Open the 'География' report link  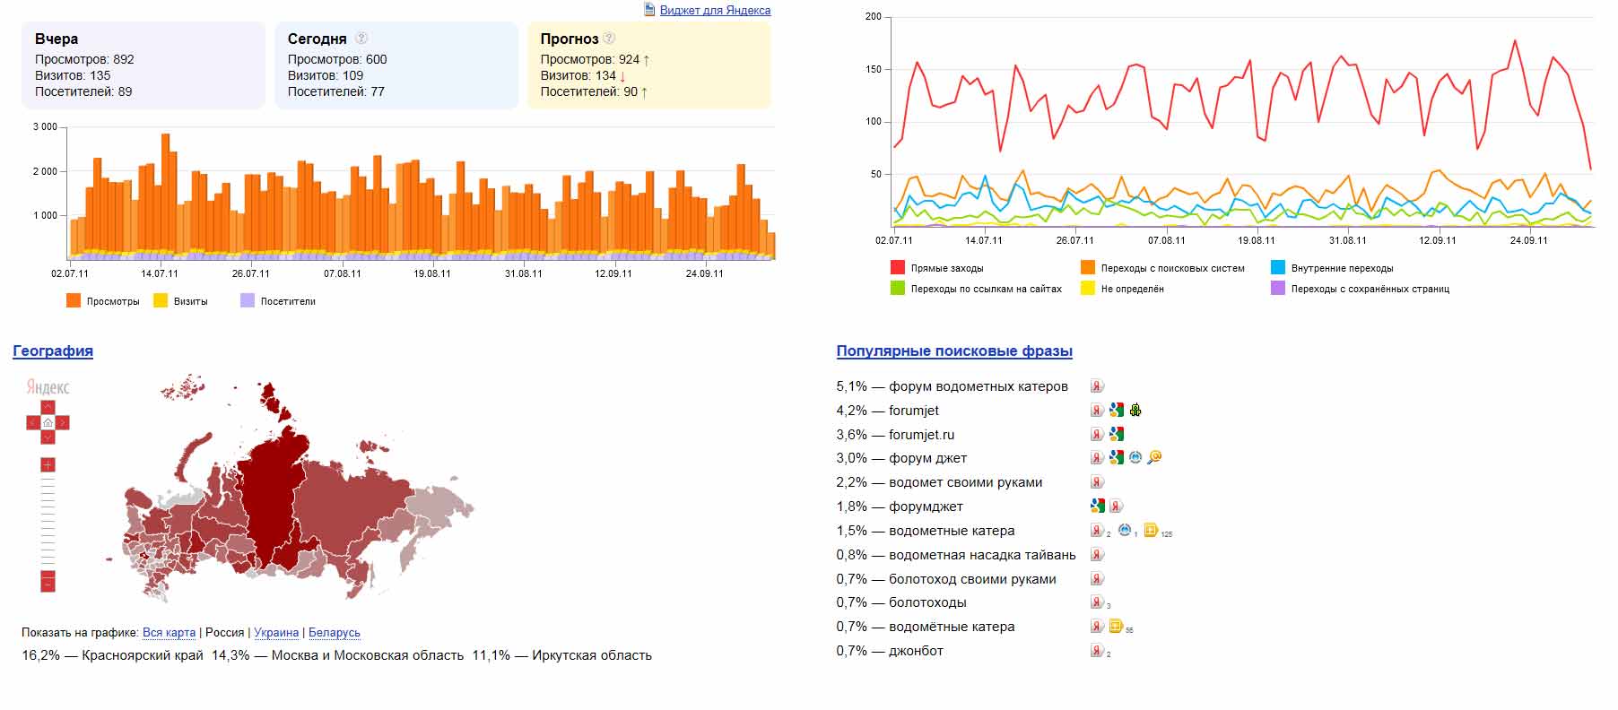coord(53,351)
